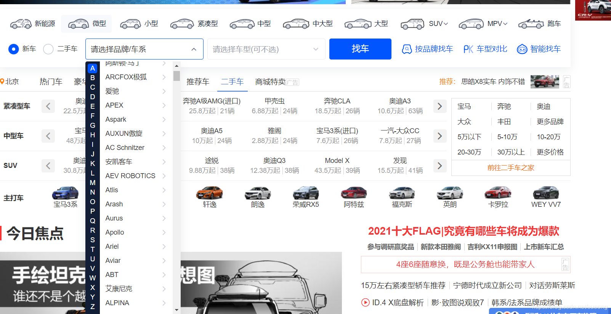Go to next SUV page arrow
Image resolution: width=611 pixels, height=314 pixels.
[x=439, y=166]
